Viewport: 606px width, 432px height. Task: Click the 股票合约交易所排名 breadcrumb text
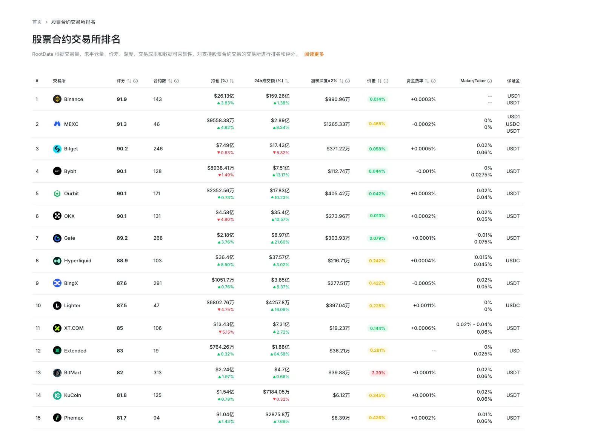point(73,22)
